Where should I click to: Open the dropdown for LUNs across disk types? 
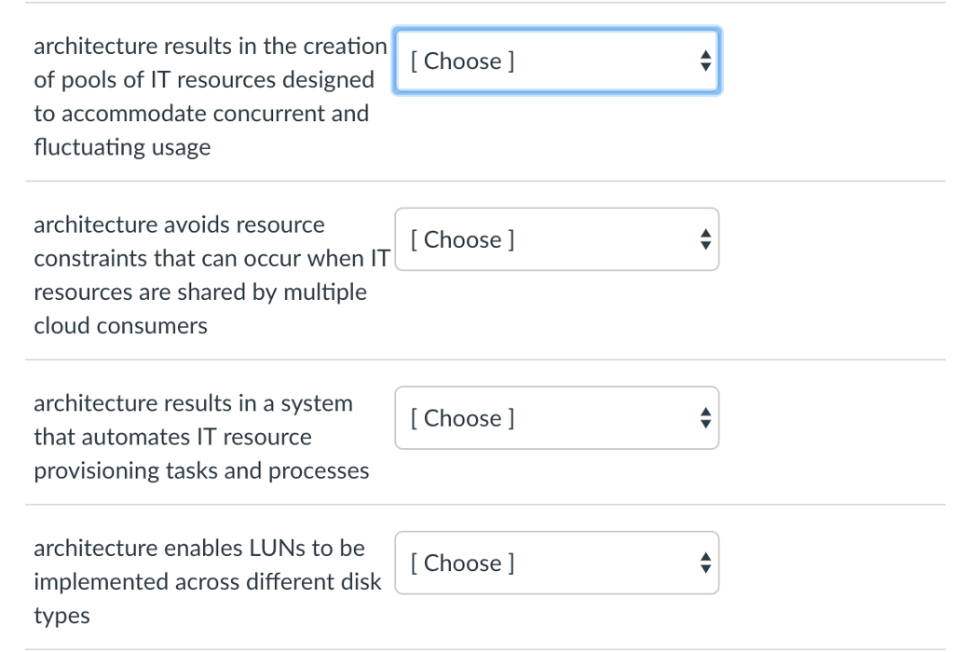556,564
